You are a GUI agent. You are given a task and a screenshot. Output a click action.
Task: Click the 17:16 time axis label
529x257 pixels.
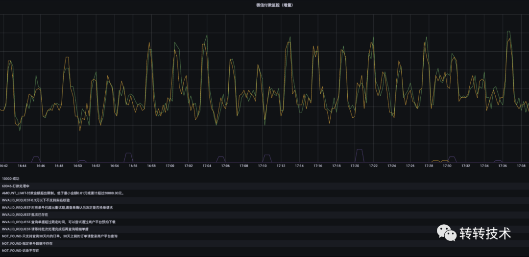point(318,166)
